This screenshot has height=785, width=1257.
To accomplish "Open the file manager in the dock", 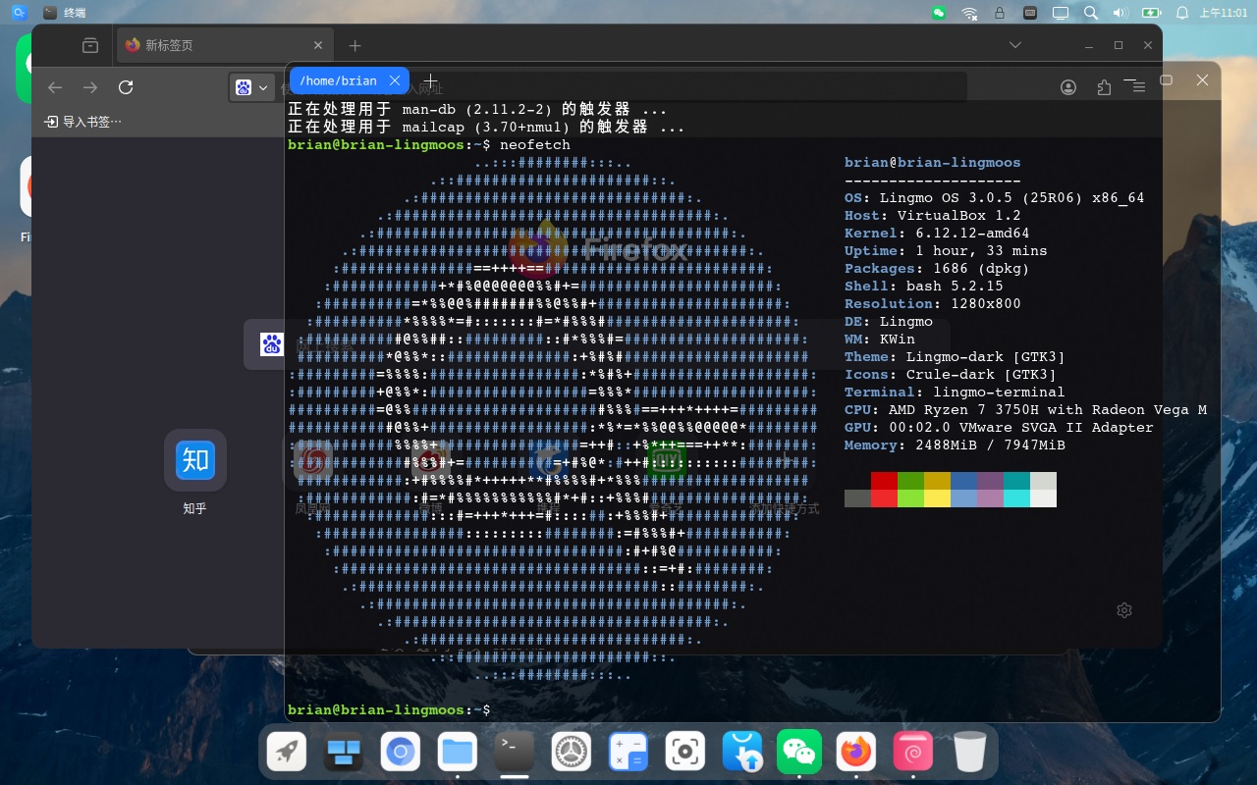I will coord(457,753).
